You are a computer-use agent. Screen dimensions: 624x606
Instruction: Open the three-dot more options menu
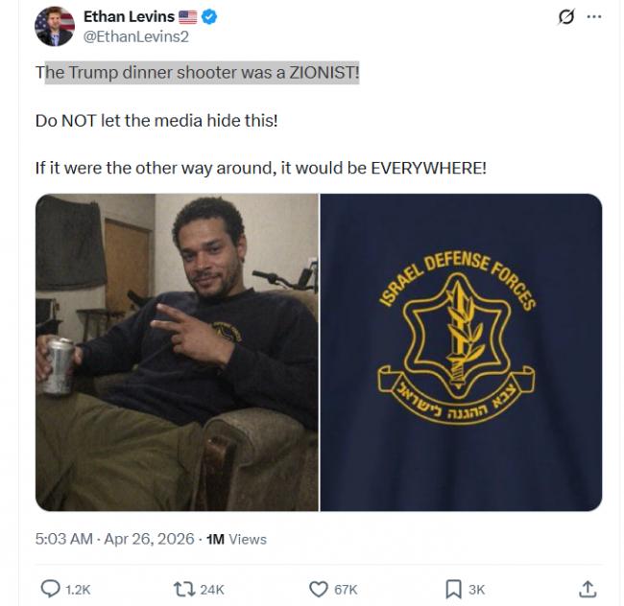594,16
